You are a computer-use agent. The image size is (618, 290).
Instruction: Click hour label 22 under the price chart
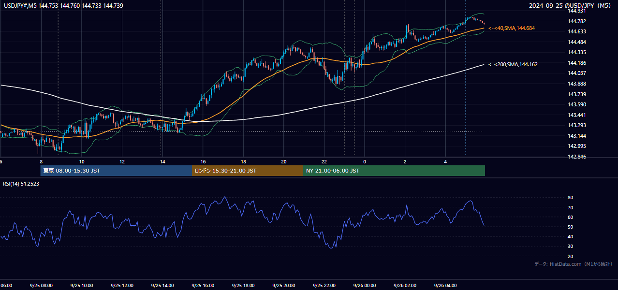(x=324, y=162)
